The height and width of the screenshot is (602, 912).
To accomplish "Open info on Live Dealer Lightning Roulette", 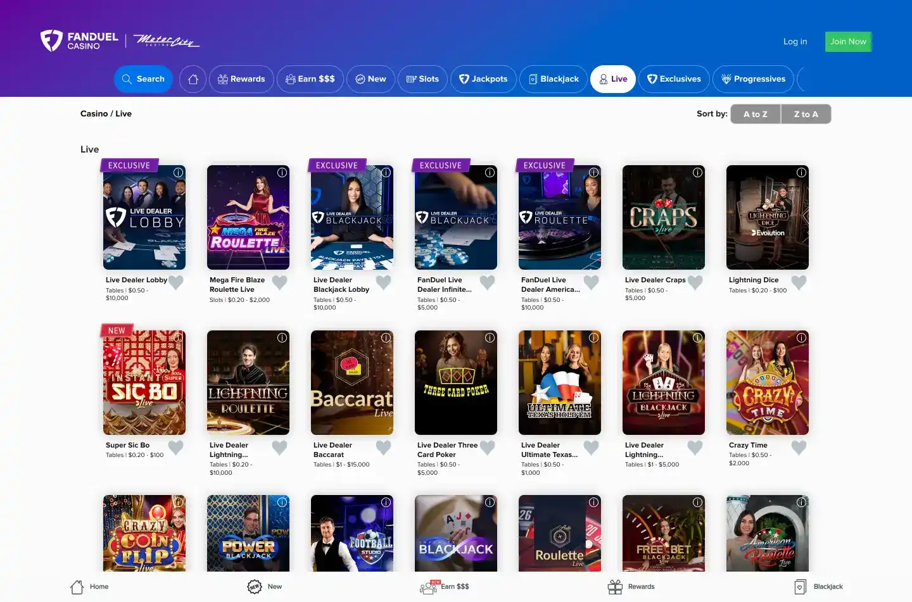I will (282, 337).
